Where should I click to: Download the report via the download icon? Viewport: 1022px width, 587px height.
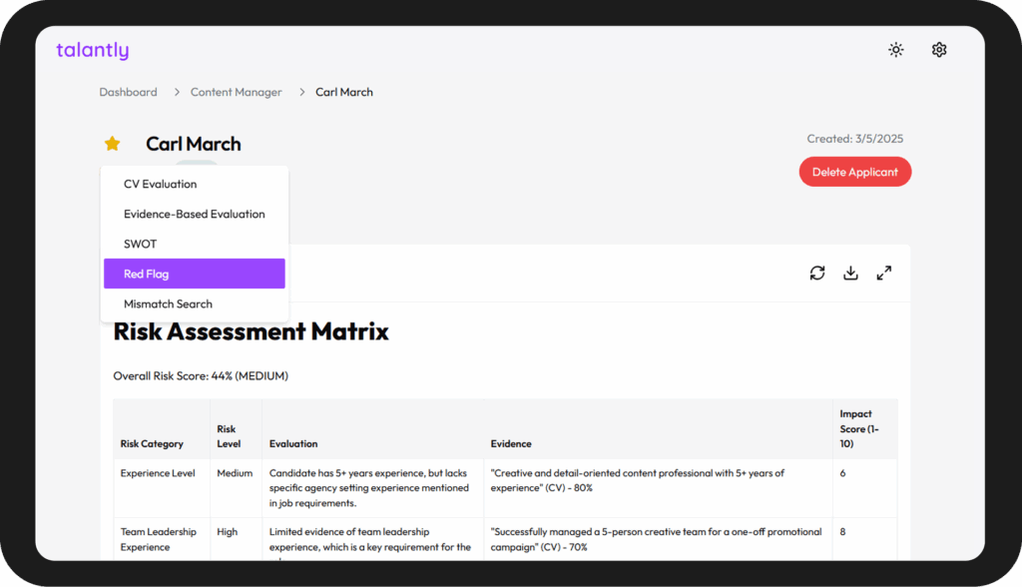pos(850,273)
